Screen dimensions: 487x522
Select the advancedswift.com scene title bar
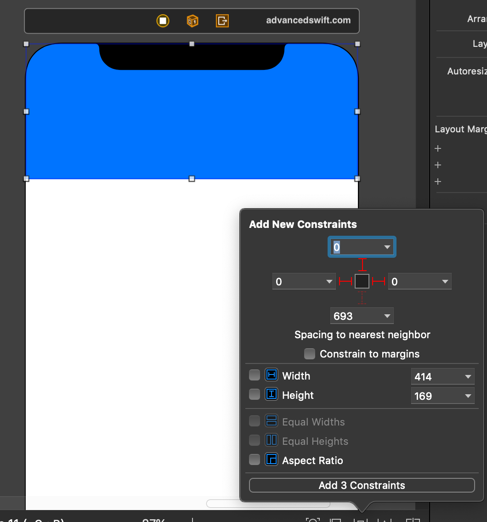point(308,21)
